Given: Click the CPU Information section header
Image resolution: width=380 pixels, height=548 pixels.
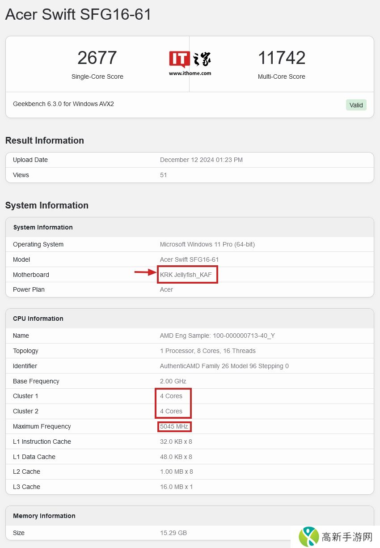Looking at the screenshot, I should (38, 319).
